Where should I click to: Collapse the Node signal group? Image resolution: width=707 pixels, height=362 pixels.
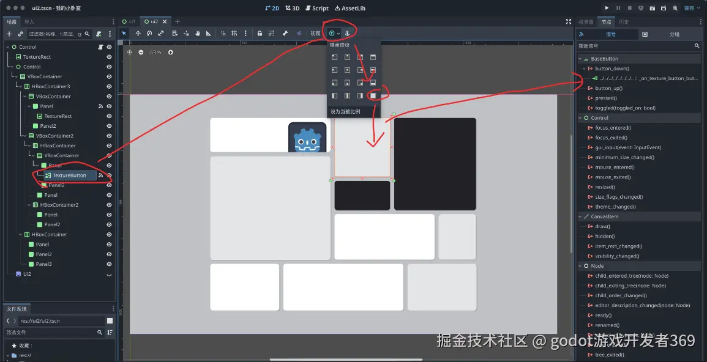[580, 266]
